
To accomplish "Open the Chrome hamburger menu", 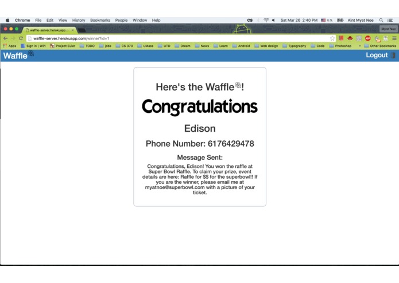I will pos(394,38).
